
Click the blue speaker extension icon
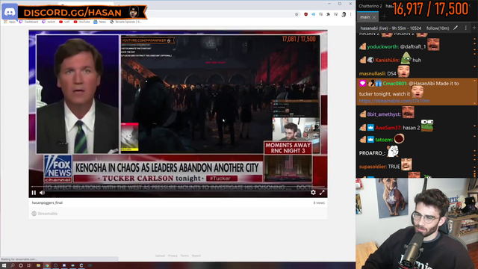314,14
